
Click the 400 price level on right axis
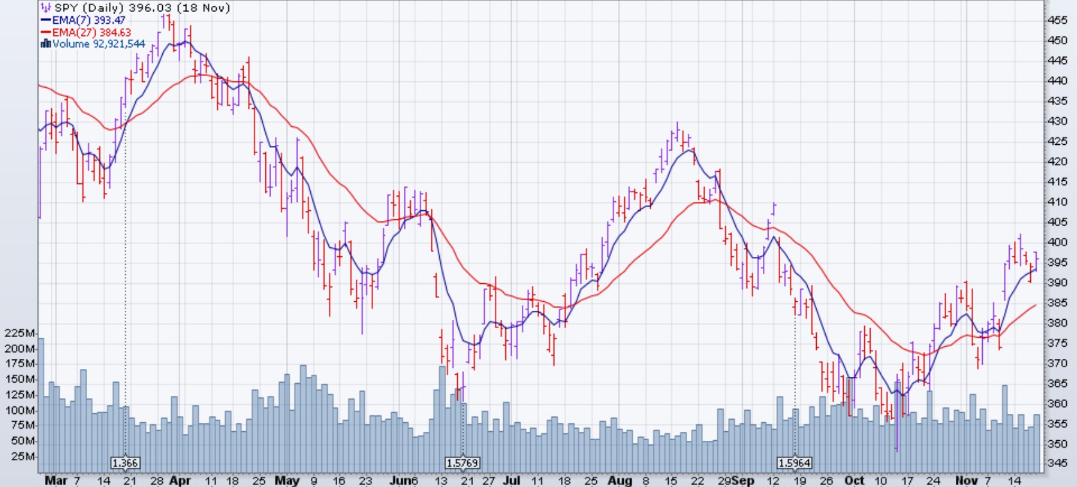(x=1057, y=242)
